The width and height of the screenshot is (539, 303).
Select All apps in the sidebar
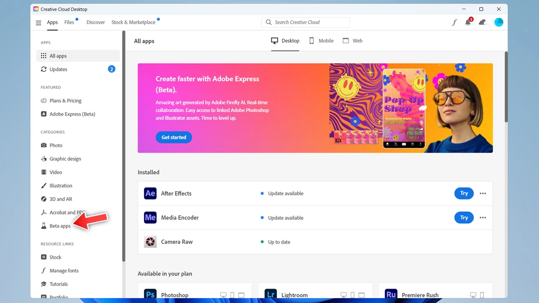click(x=78, y=56)
